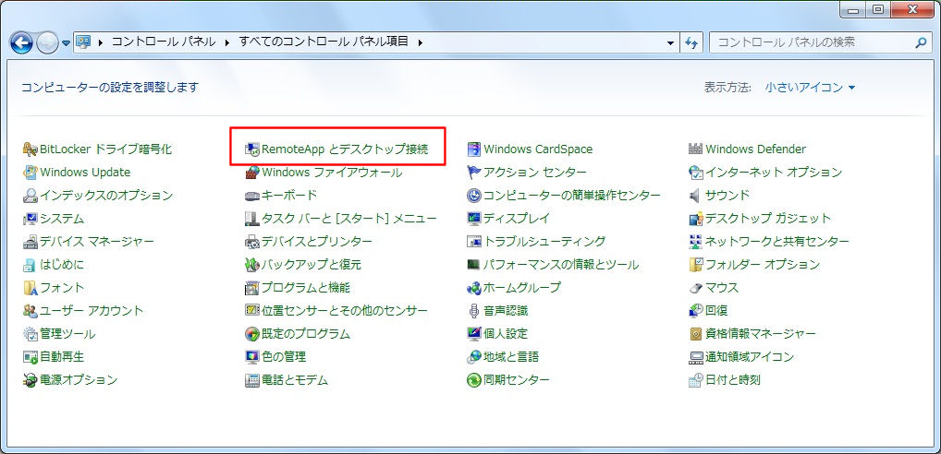Image resolution: width=941 pixels, height=454 pixels.
Task: Open the recent pages dropdown beside Forward
Action: click(x=66, y=43)
